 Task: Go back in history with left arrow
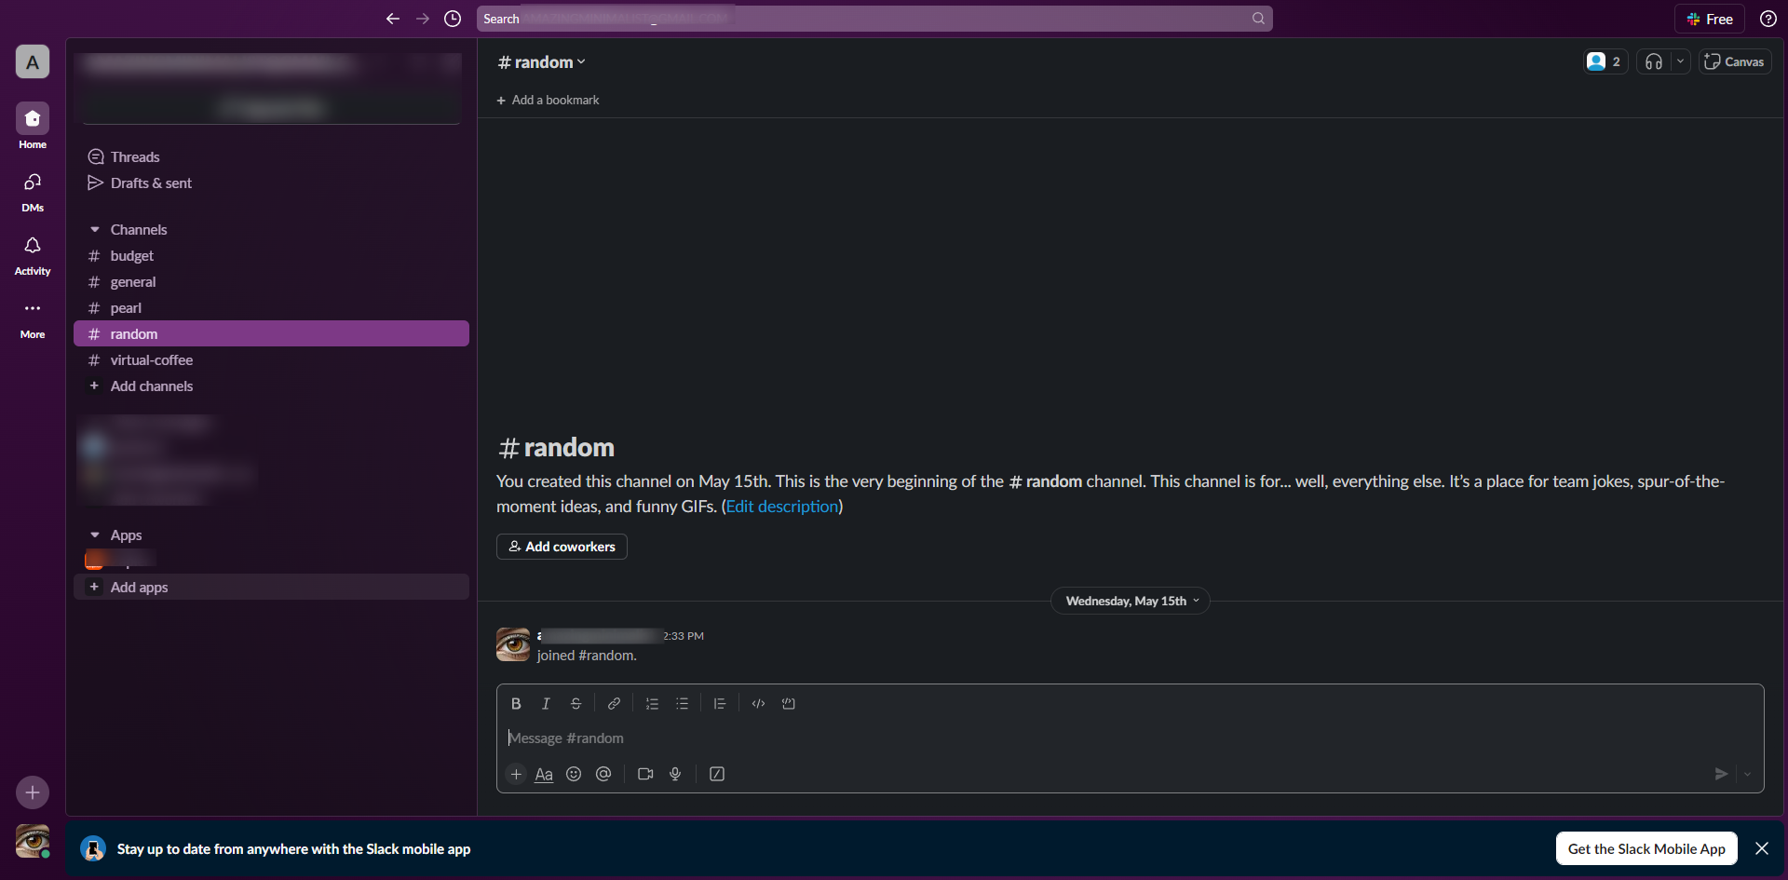pos(393,19)
